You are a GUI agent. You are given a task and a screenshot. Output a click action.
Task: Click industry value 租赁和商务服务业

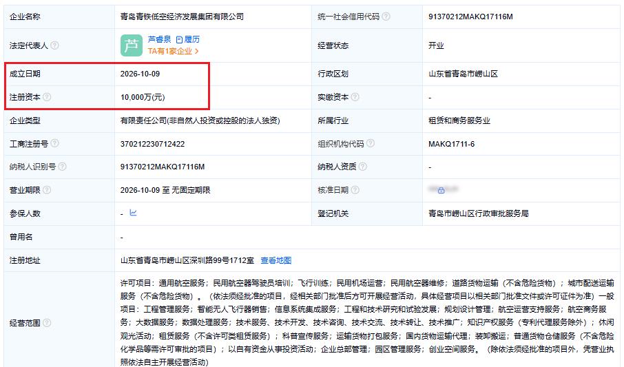(459, 120)
